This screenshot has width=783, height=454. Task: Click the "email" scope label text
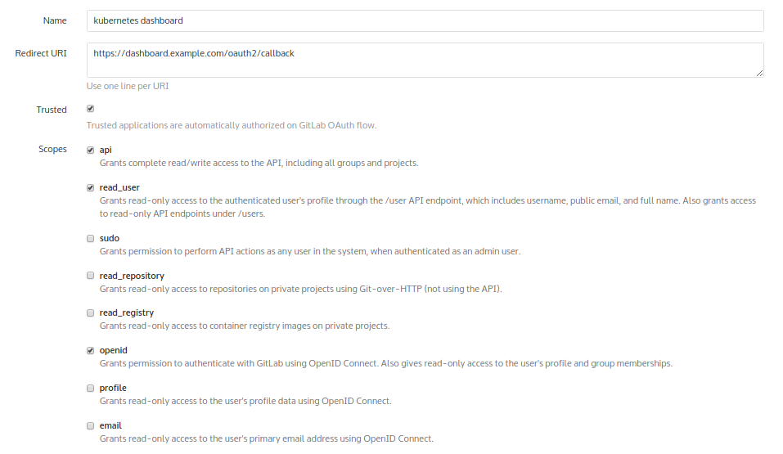pyautogui.click(x=110, y=425)
